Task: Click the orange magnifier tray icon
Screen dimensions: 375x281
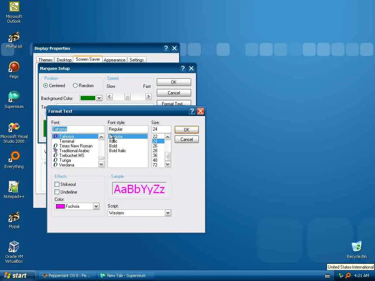Action: (x=348, y=276)
